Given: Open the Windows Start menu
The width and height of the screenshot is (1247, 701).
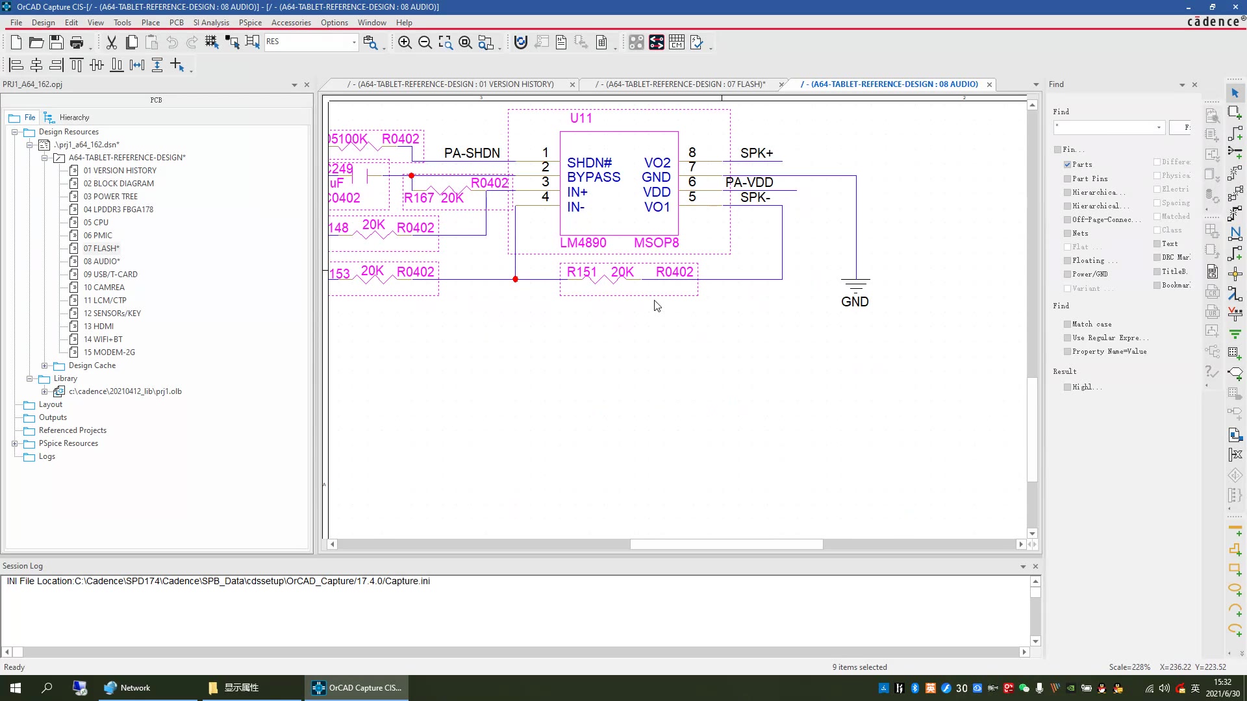Looking at the screenshot, I should click(x=16, y=688).
